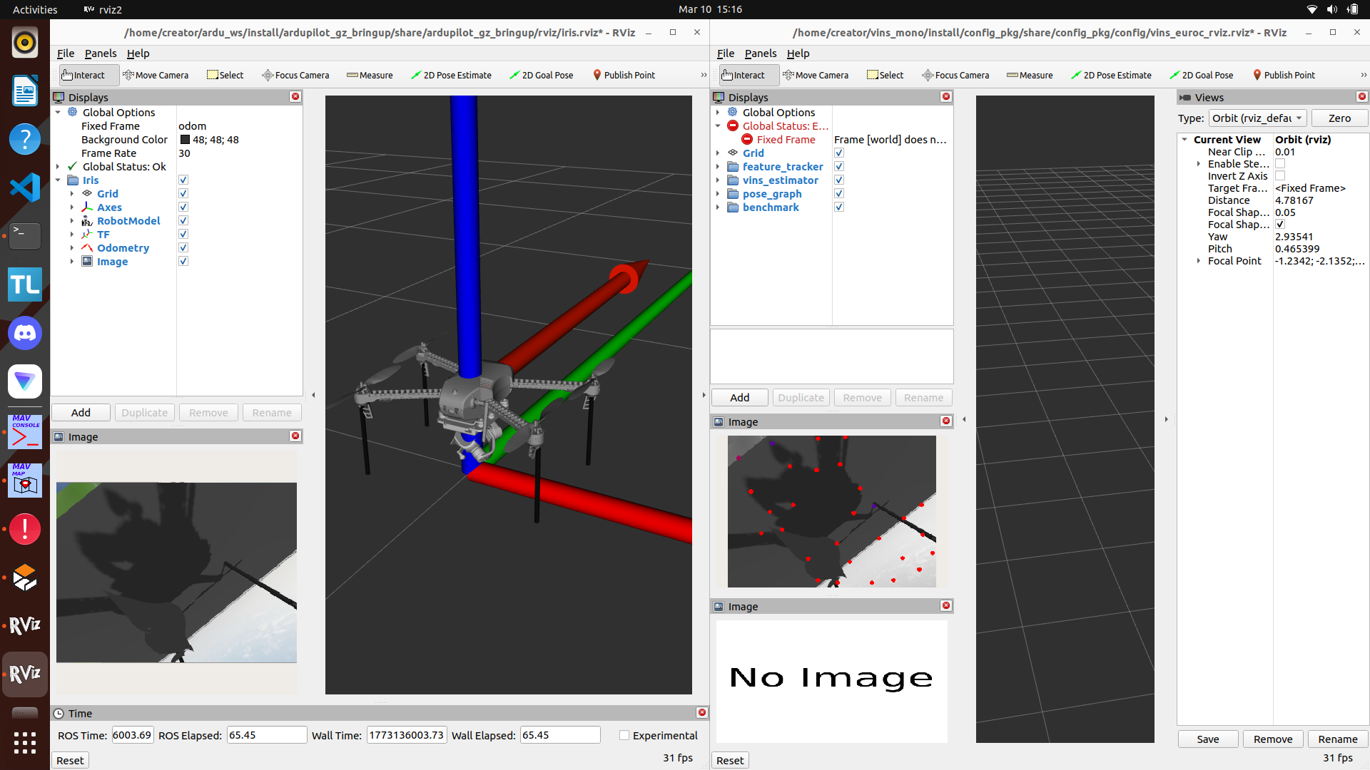This screenshot has height=770, width=1370.
Task: Expand the pose_graph folder
Action: click(x=718, y=194)
